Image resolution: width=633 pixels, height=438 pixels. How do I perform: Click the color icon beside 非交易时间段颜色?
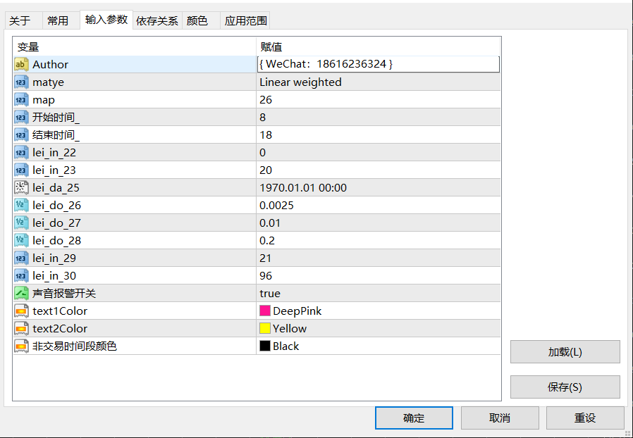(x=21, y=346)
